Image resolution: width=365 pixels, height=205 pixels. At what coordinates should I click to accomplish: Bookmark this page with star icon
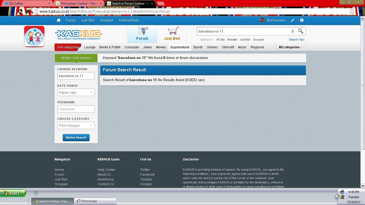(352, 12)
